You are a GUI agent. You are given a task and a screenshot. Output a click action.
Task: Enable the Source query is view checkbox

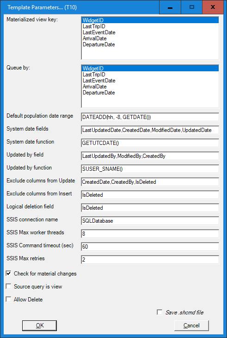coord(9,286)
